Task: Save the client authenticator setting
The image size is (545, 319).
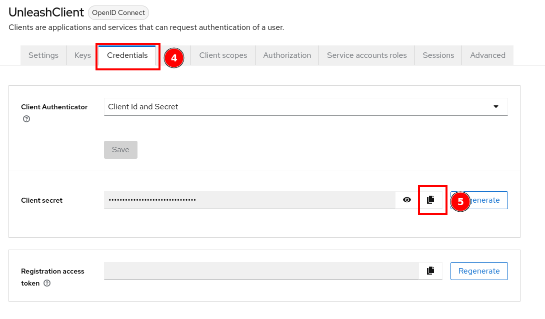Action: tap(120, 149)
